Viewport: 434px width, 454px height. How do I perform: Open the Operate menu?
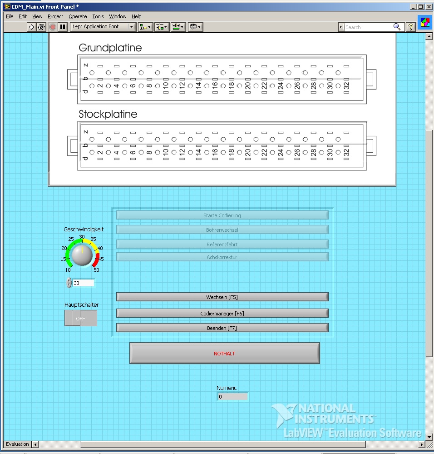tap(78, 16)
